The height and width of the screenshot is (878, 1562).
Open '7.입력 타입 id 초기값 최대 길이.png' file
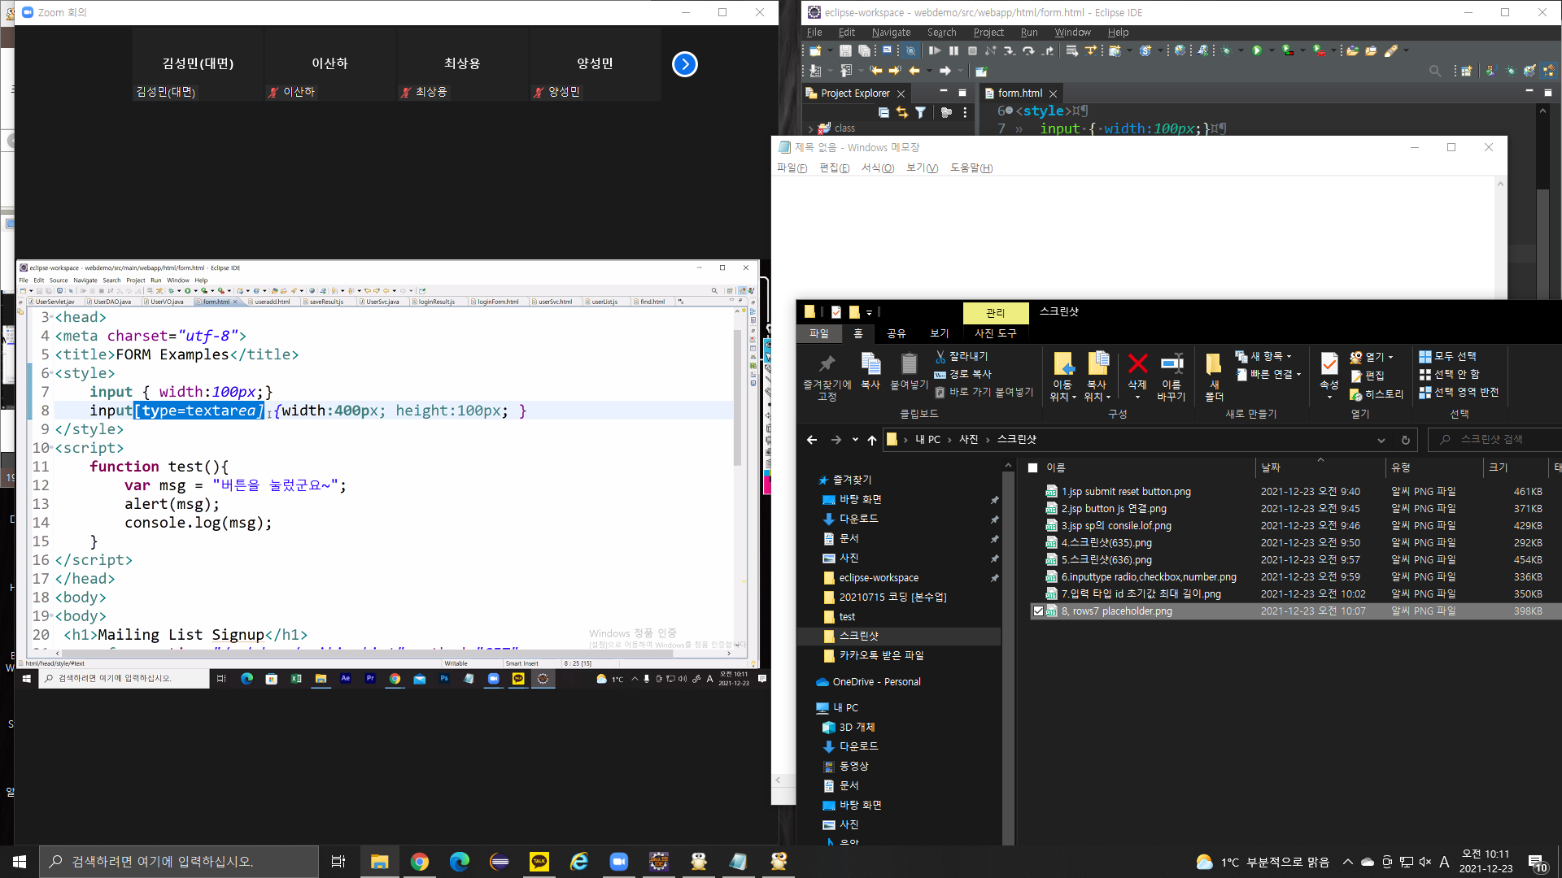click(1141, 594)
